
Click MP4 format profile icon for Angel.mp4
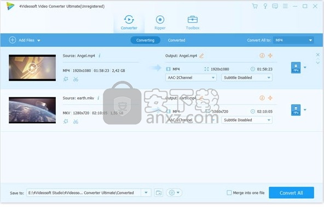(296, 68)
